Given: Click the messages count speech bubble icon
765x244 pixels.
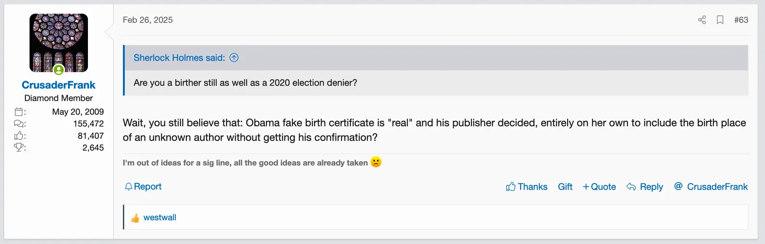Looking at the screenshot, I should coord(19,124).
